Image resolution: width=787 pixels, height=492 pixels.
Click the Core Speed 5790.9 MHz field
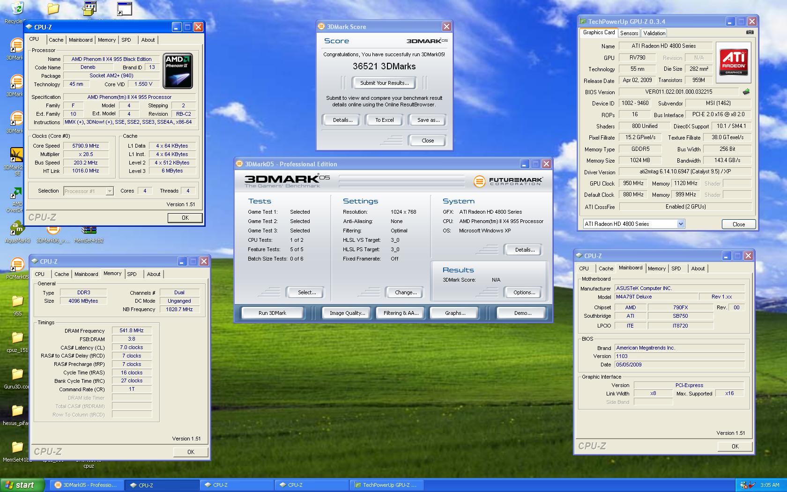coord(86,146)
